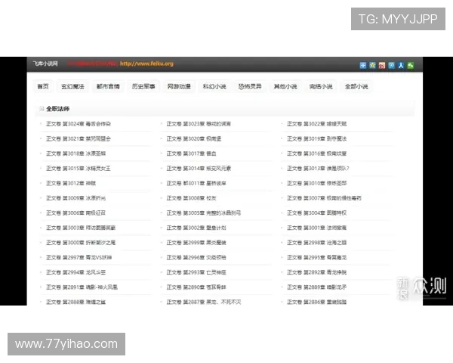Open chapter 第2887章 黑龙、不死不灭

204,302
